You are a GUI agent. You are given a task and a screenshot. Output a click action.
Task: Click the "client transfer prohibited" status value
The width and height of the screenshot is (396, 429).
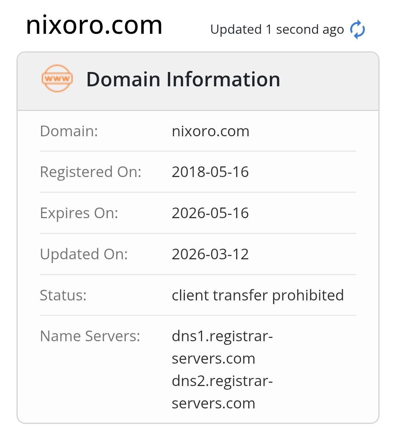pyautogui.click(x=258, y=295)
